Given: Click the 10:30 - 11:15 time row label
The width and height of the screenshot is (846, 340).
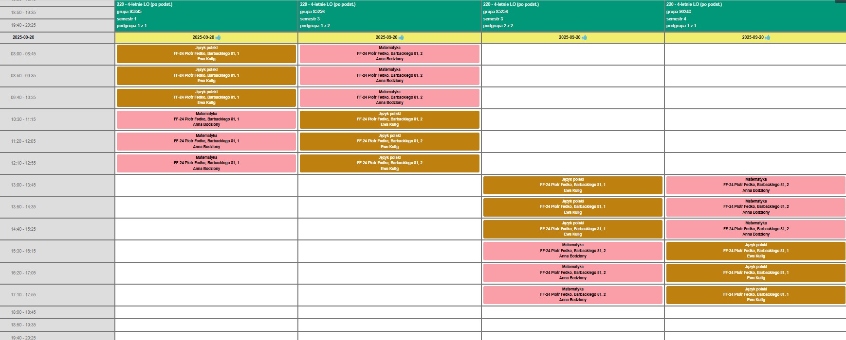Looking at the screenshot, I should coord(23,119).
